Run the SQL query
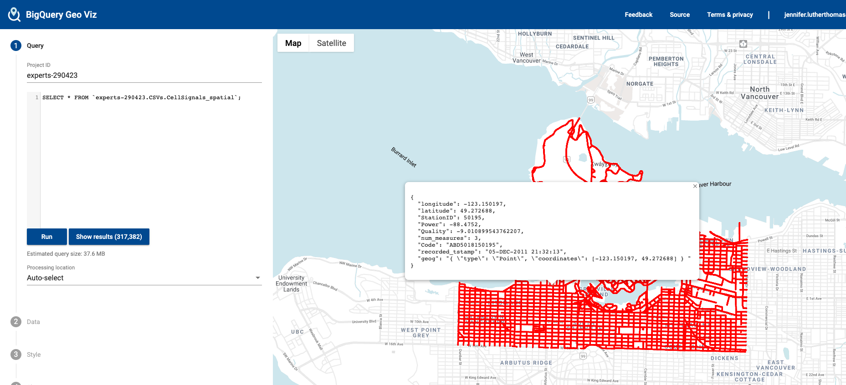This screenshot has width=846, height=385. click(47, 237)
